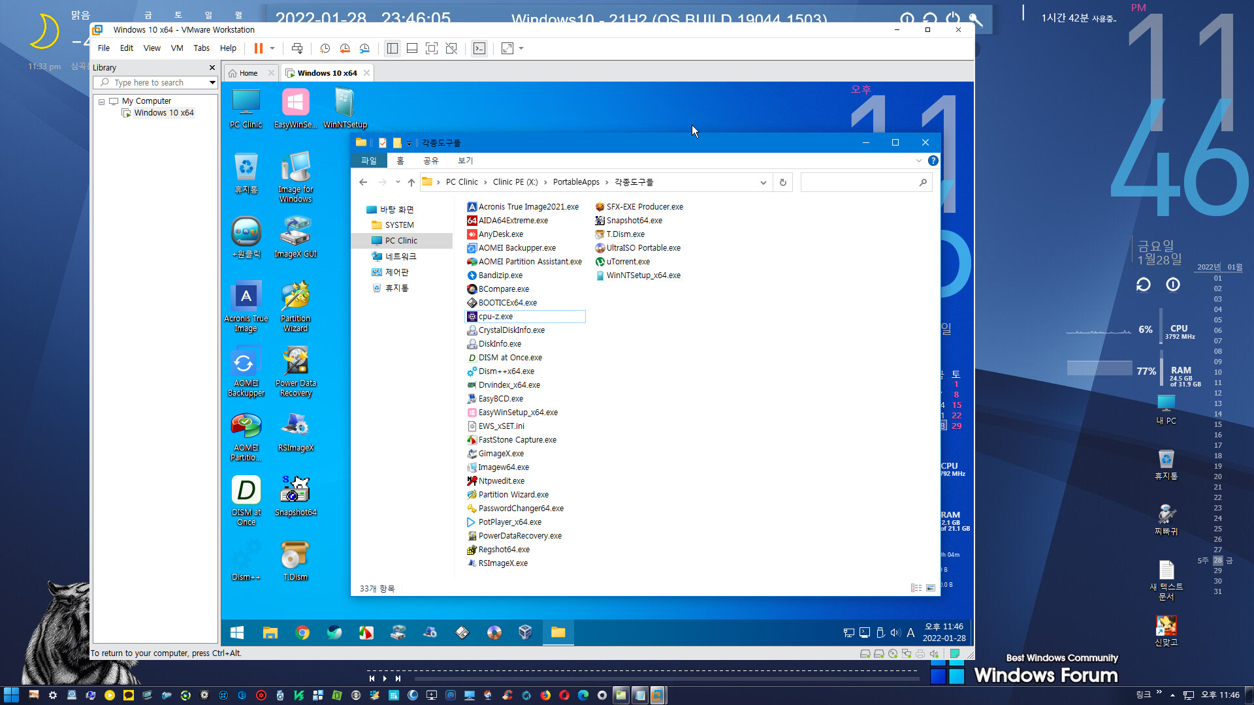Open Power Data Recovery desktop icon
The height and width of the screenshot is (705, 1254).
[x=295, y=371]
